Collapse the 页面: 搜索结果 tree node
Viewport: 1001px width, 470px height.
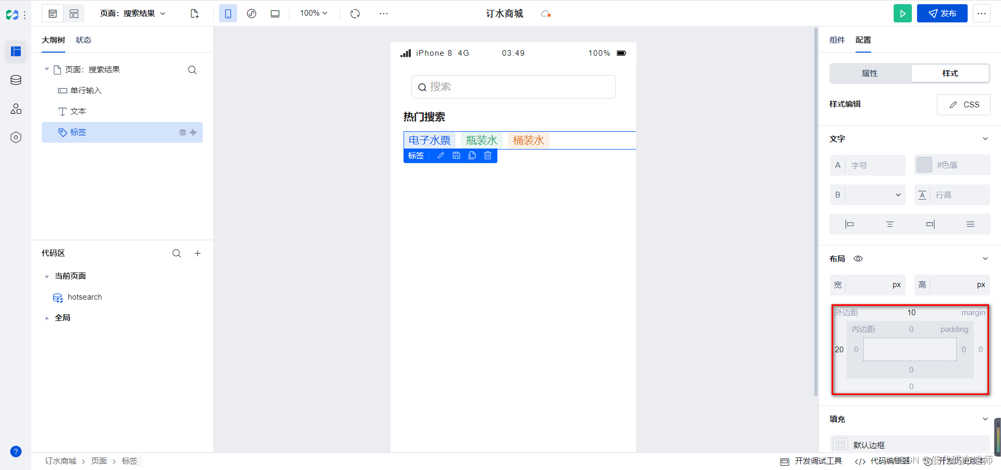[x=47, y=69]
